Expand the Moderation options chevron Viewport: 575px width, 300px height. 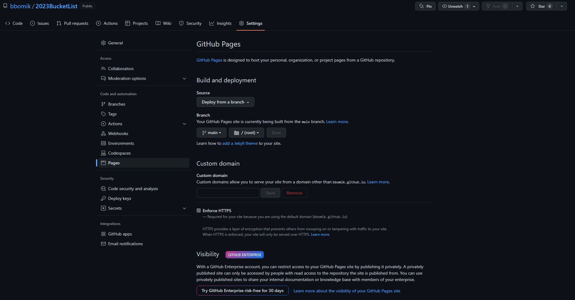[184, 79]
